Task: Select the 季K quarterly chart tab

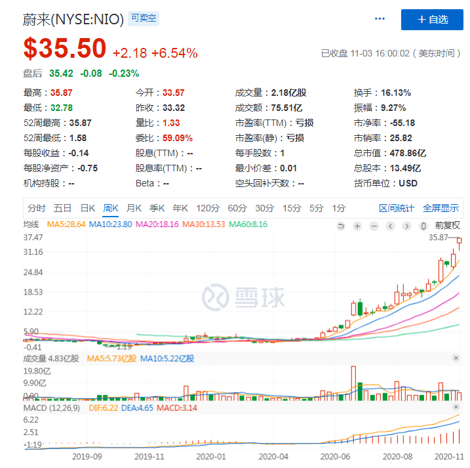Action: 157,207
